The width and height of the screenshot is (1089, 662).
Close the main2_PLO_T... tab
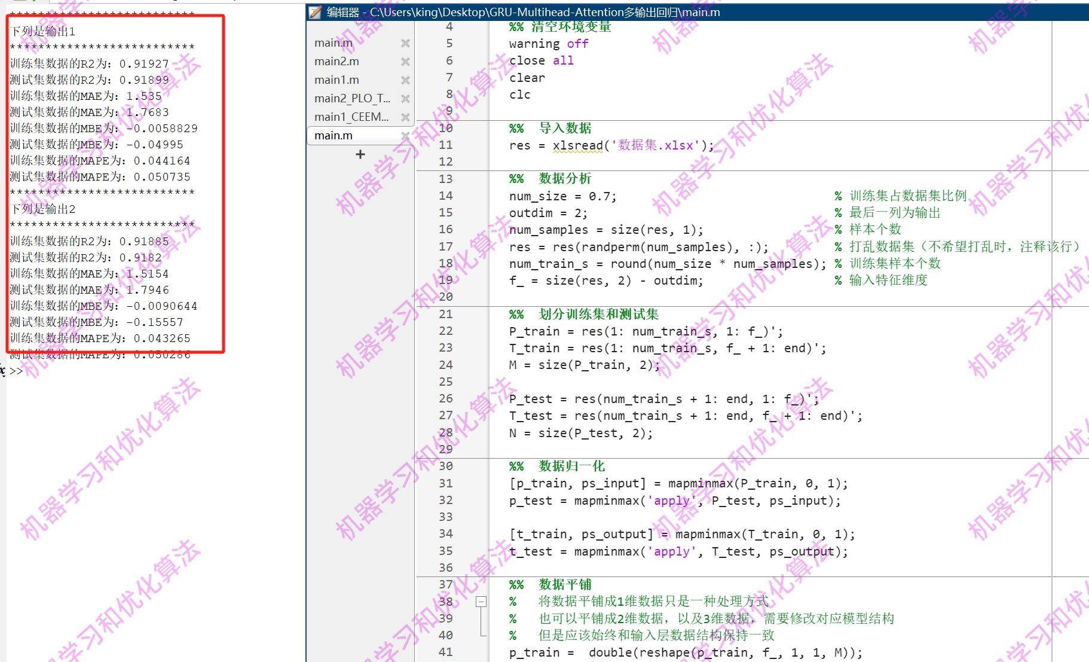(405, 98)
